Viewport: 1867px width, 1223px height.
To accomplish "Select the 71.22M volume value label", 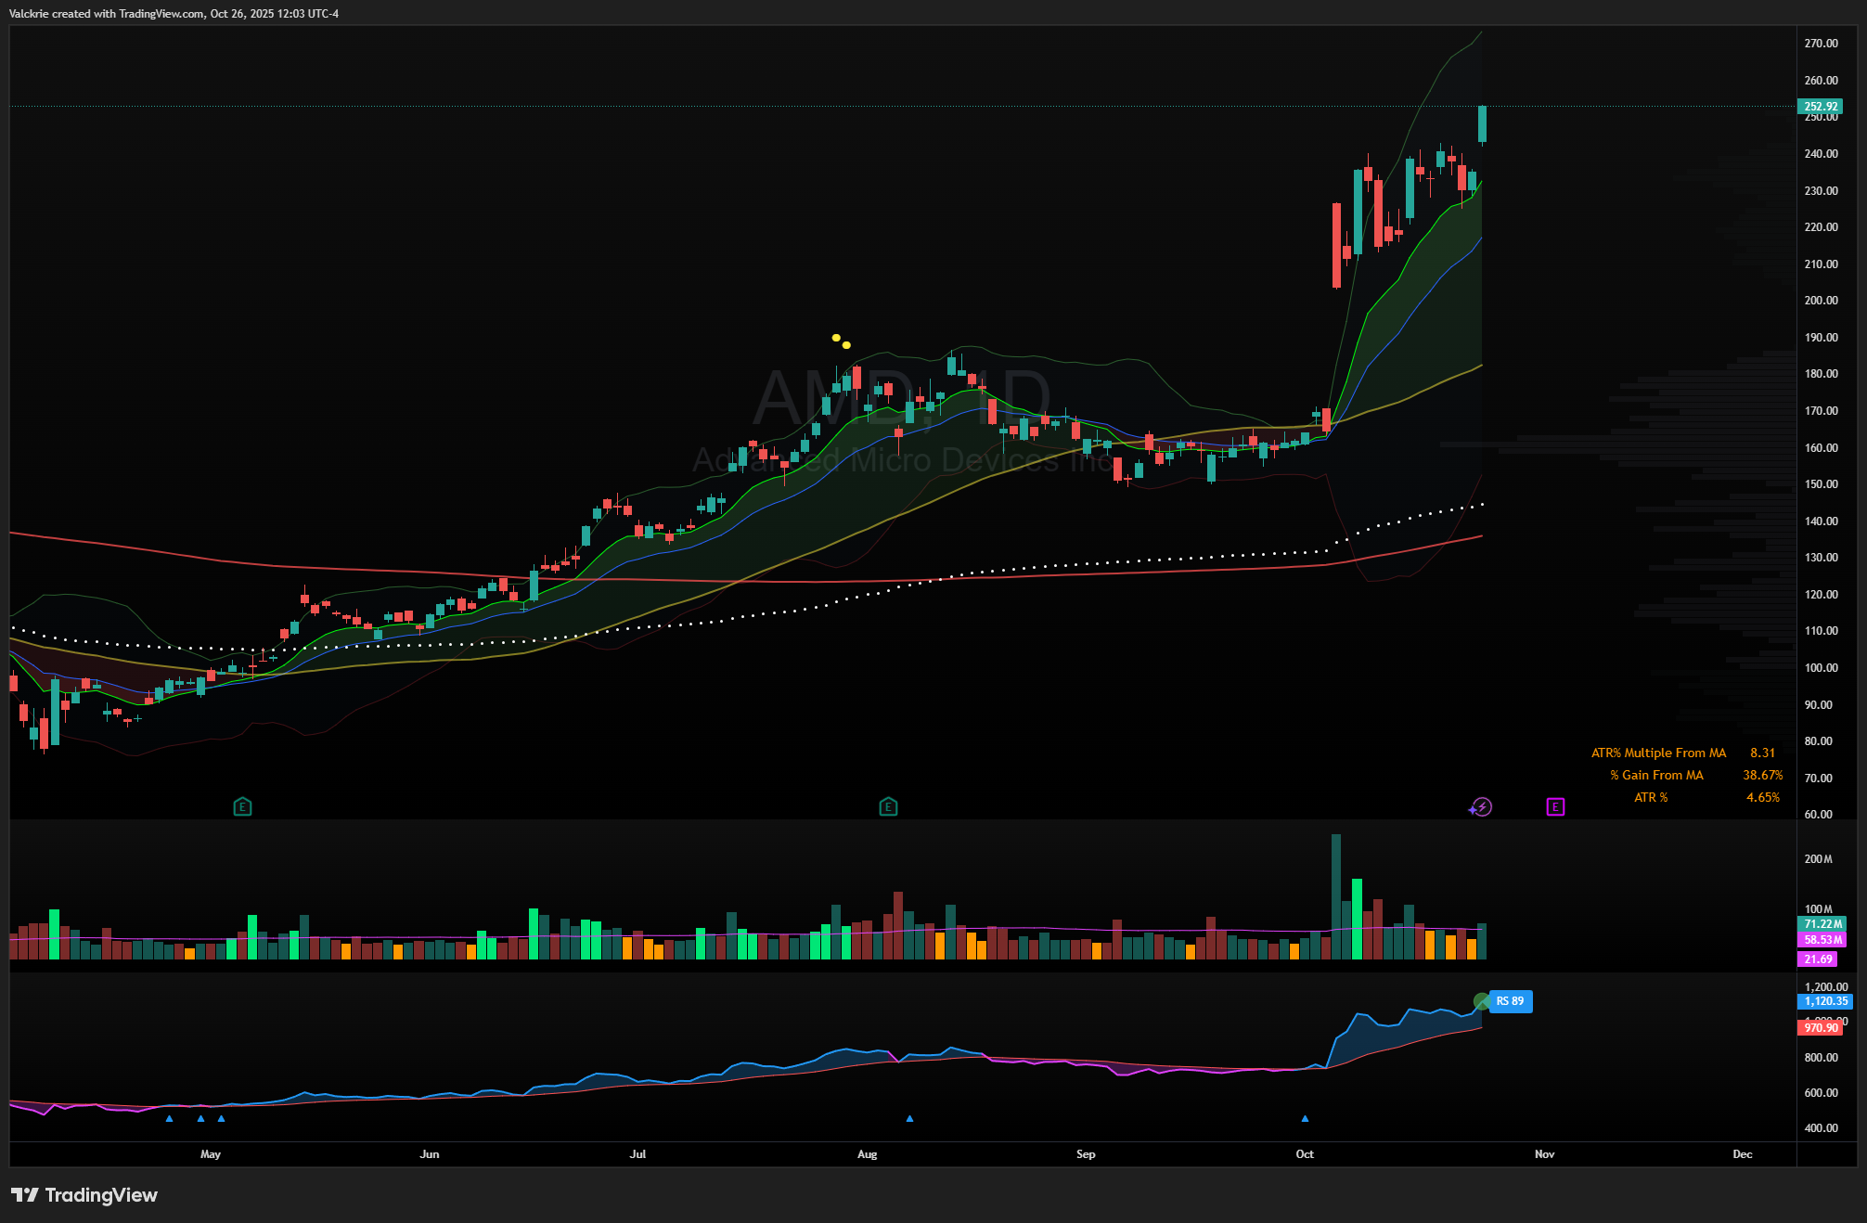I will tap(1822, 924).
